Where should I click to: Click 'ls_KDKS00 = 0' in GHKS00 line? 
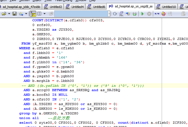pyautogui.click(x=101, y=109)
